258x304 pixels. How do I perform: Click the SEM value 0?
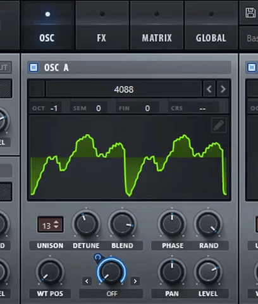pos(99,108)
